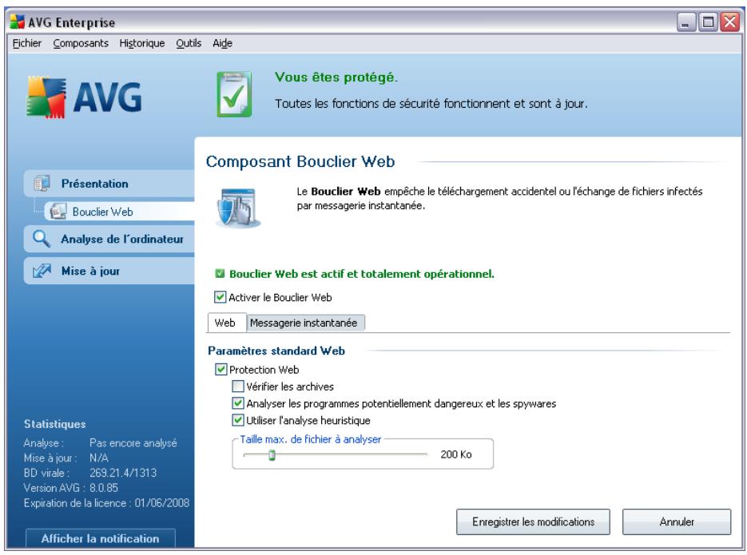Click the Vous êtes protégé heading
Image resolution: width=747 pixels, height=555 pixels.
[x=336, y=77]
